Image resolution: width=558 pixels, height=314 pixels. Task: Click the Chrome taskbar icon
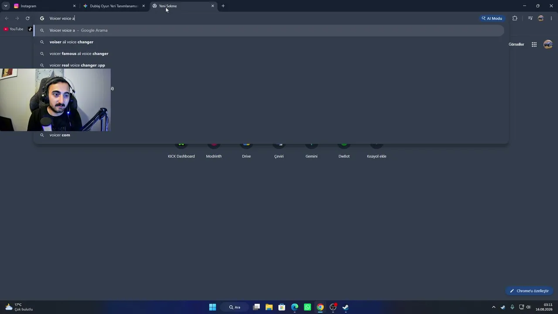click(x=320, y=307)
